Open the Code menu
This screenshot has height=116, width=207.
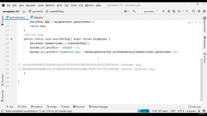[41, 5]
